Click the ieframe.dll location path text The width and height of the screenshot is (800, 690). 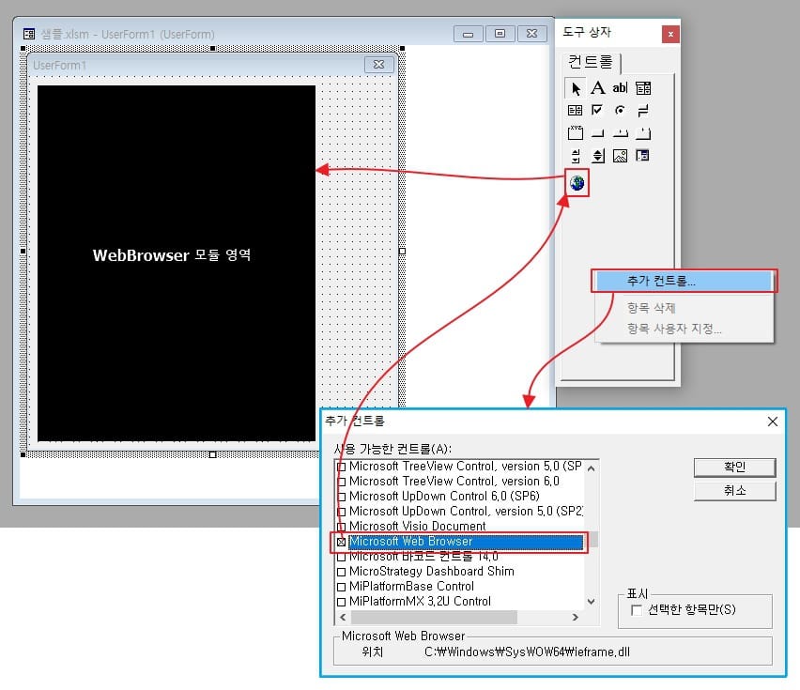(527, 652)
